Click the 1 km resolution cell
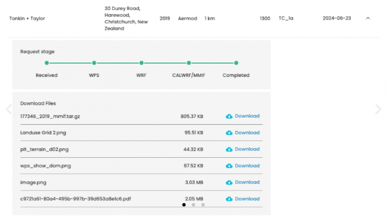This screenshot has height=216, width=387. [x=210, y=18]
